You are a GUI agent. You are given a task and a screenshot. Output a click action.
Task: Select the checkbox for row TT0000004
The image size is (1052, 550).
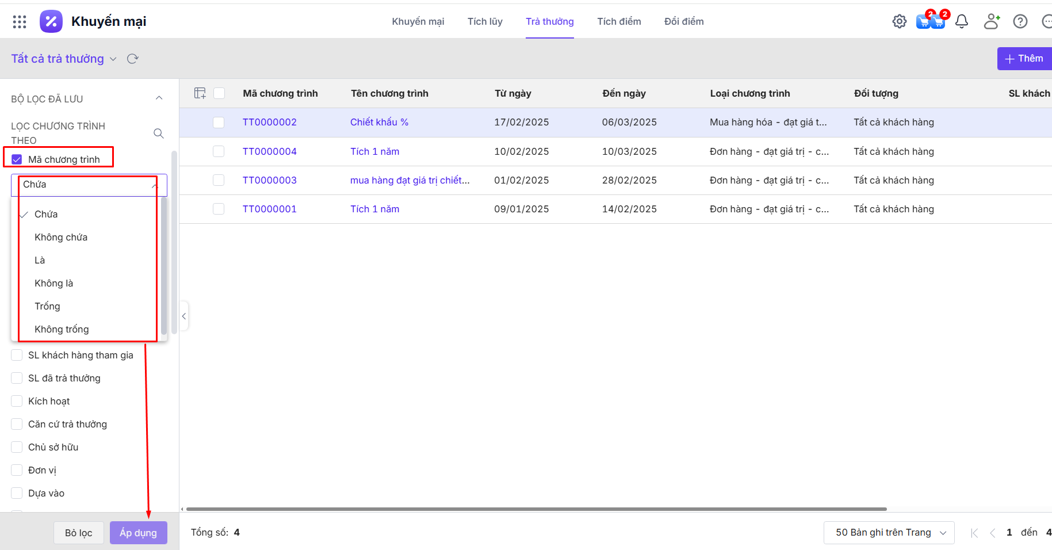(219, 151)
